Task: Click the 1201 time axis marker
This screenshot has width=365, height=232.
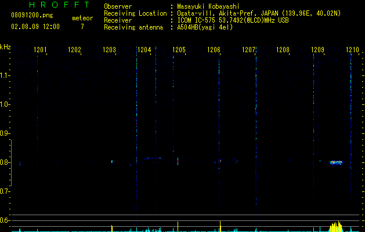Action: point(40,50)
